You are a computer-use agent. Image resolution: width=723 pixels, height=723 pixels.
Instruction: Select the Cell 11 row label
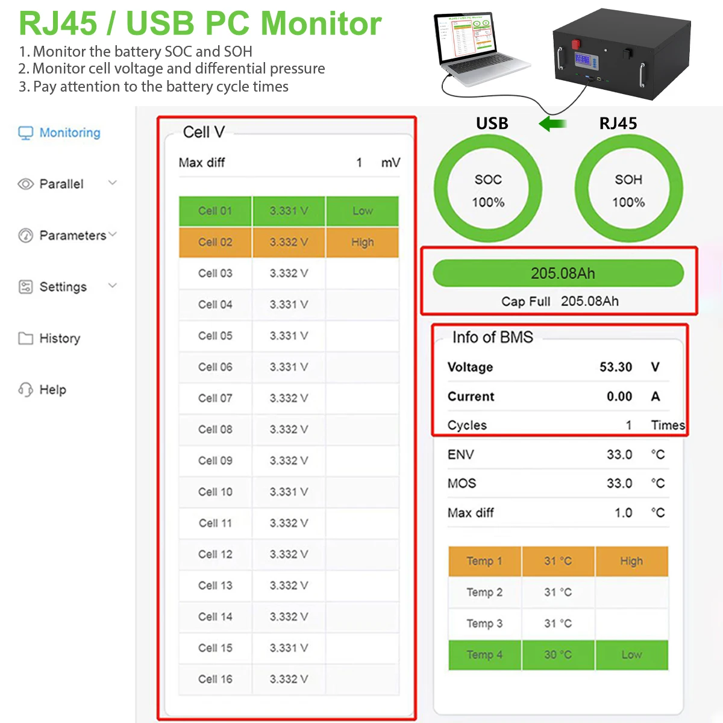click(215, 524)
